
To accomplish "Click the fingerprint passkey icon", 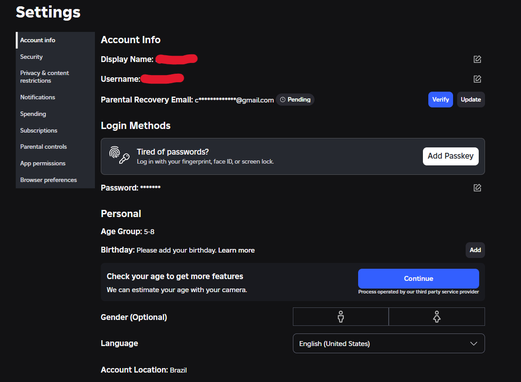I will point(119,155).
